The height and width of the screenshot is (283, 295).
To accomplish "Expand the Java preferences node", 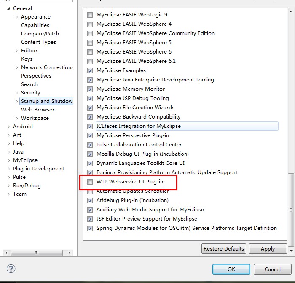I will (x=8, y=152).
